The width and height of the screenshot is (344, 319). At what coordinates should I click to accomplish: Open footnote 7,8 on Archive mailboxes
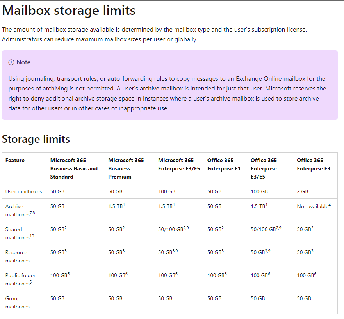click(32, 213)
